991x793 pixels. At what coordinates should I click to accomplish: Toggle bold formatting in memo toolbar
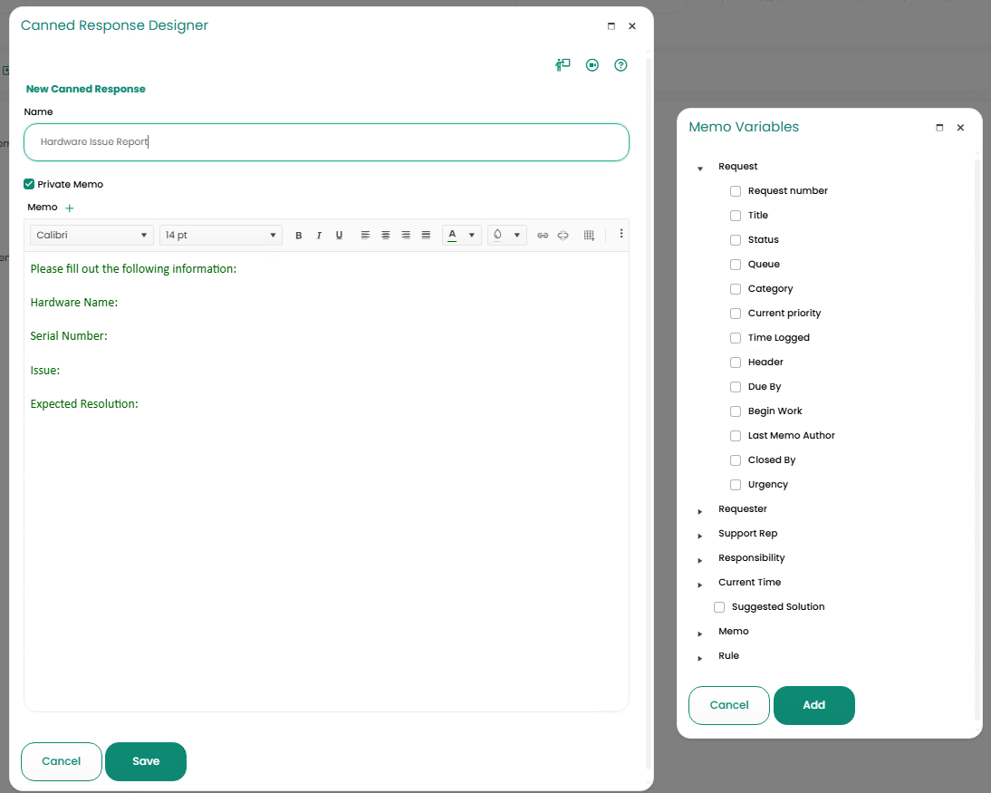pos(299,236)
